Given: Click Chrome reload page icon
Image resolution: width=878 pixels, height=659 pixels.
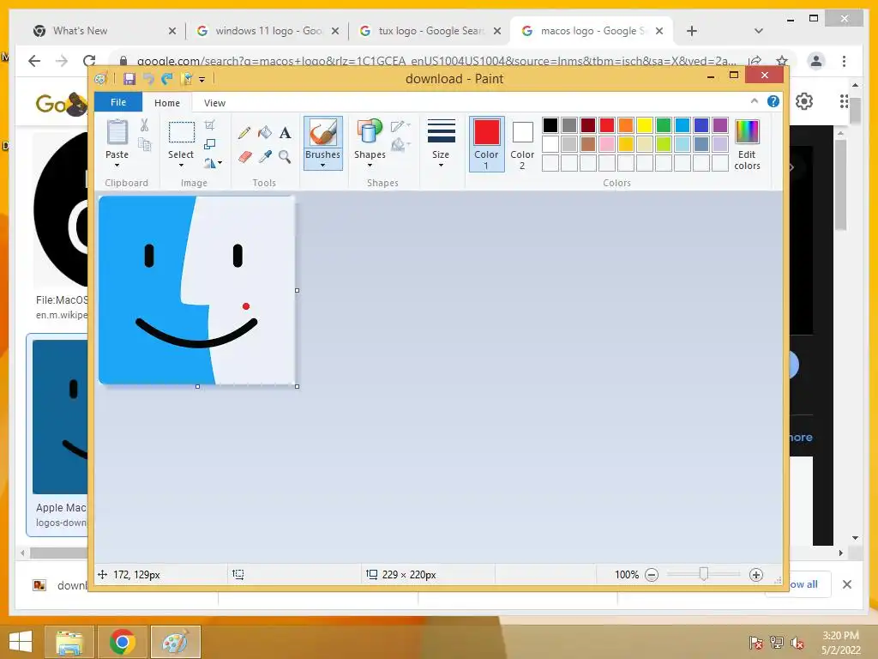Looking at the screenshot, I should tap(88, 61).
